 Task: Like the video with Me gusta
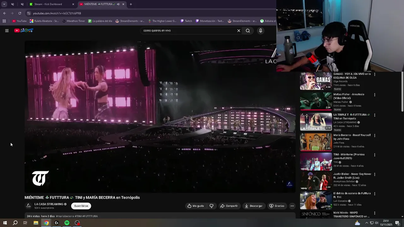(x=196, y=206)
